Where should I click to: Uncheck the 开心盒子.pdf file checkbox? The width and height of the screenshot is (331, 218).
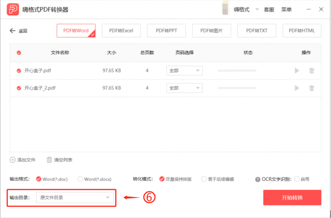(19, 71)
